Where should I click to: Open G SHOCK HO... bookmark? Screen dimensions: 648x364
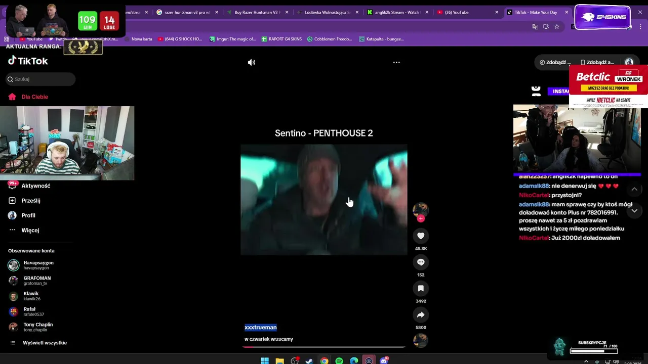pos(180,39)
